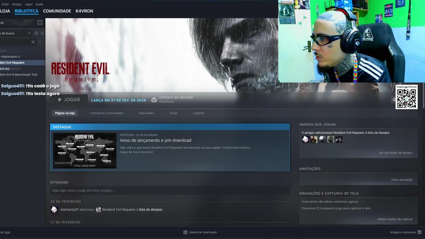Open the grid view icon in library sidebar
The height and width of the screenshot is (239, 425).
coord(40,23)
